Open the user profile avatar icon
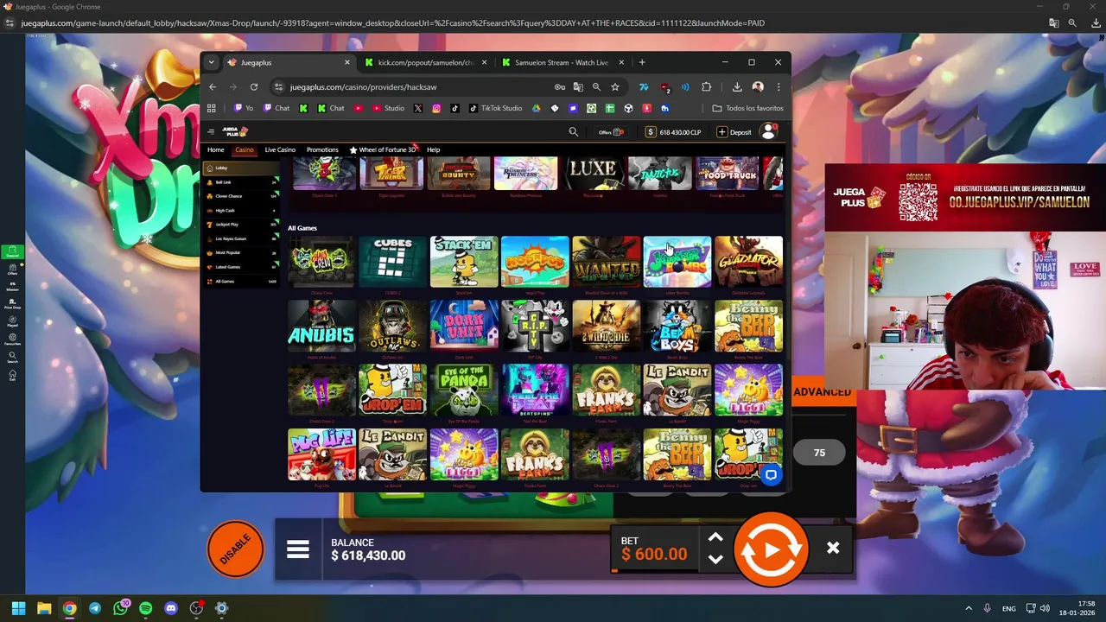The height and width of the screenshot is (622, 1106). pyautogui.click(x=768, y=131)
